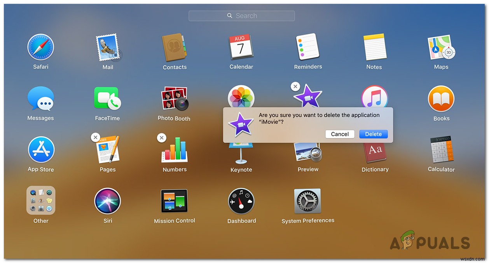
Task: Open the Numbers app
Action: tap(175, 150)
